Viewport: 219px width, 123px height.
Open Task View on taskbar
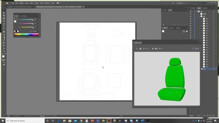coord(53,121)
